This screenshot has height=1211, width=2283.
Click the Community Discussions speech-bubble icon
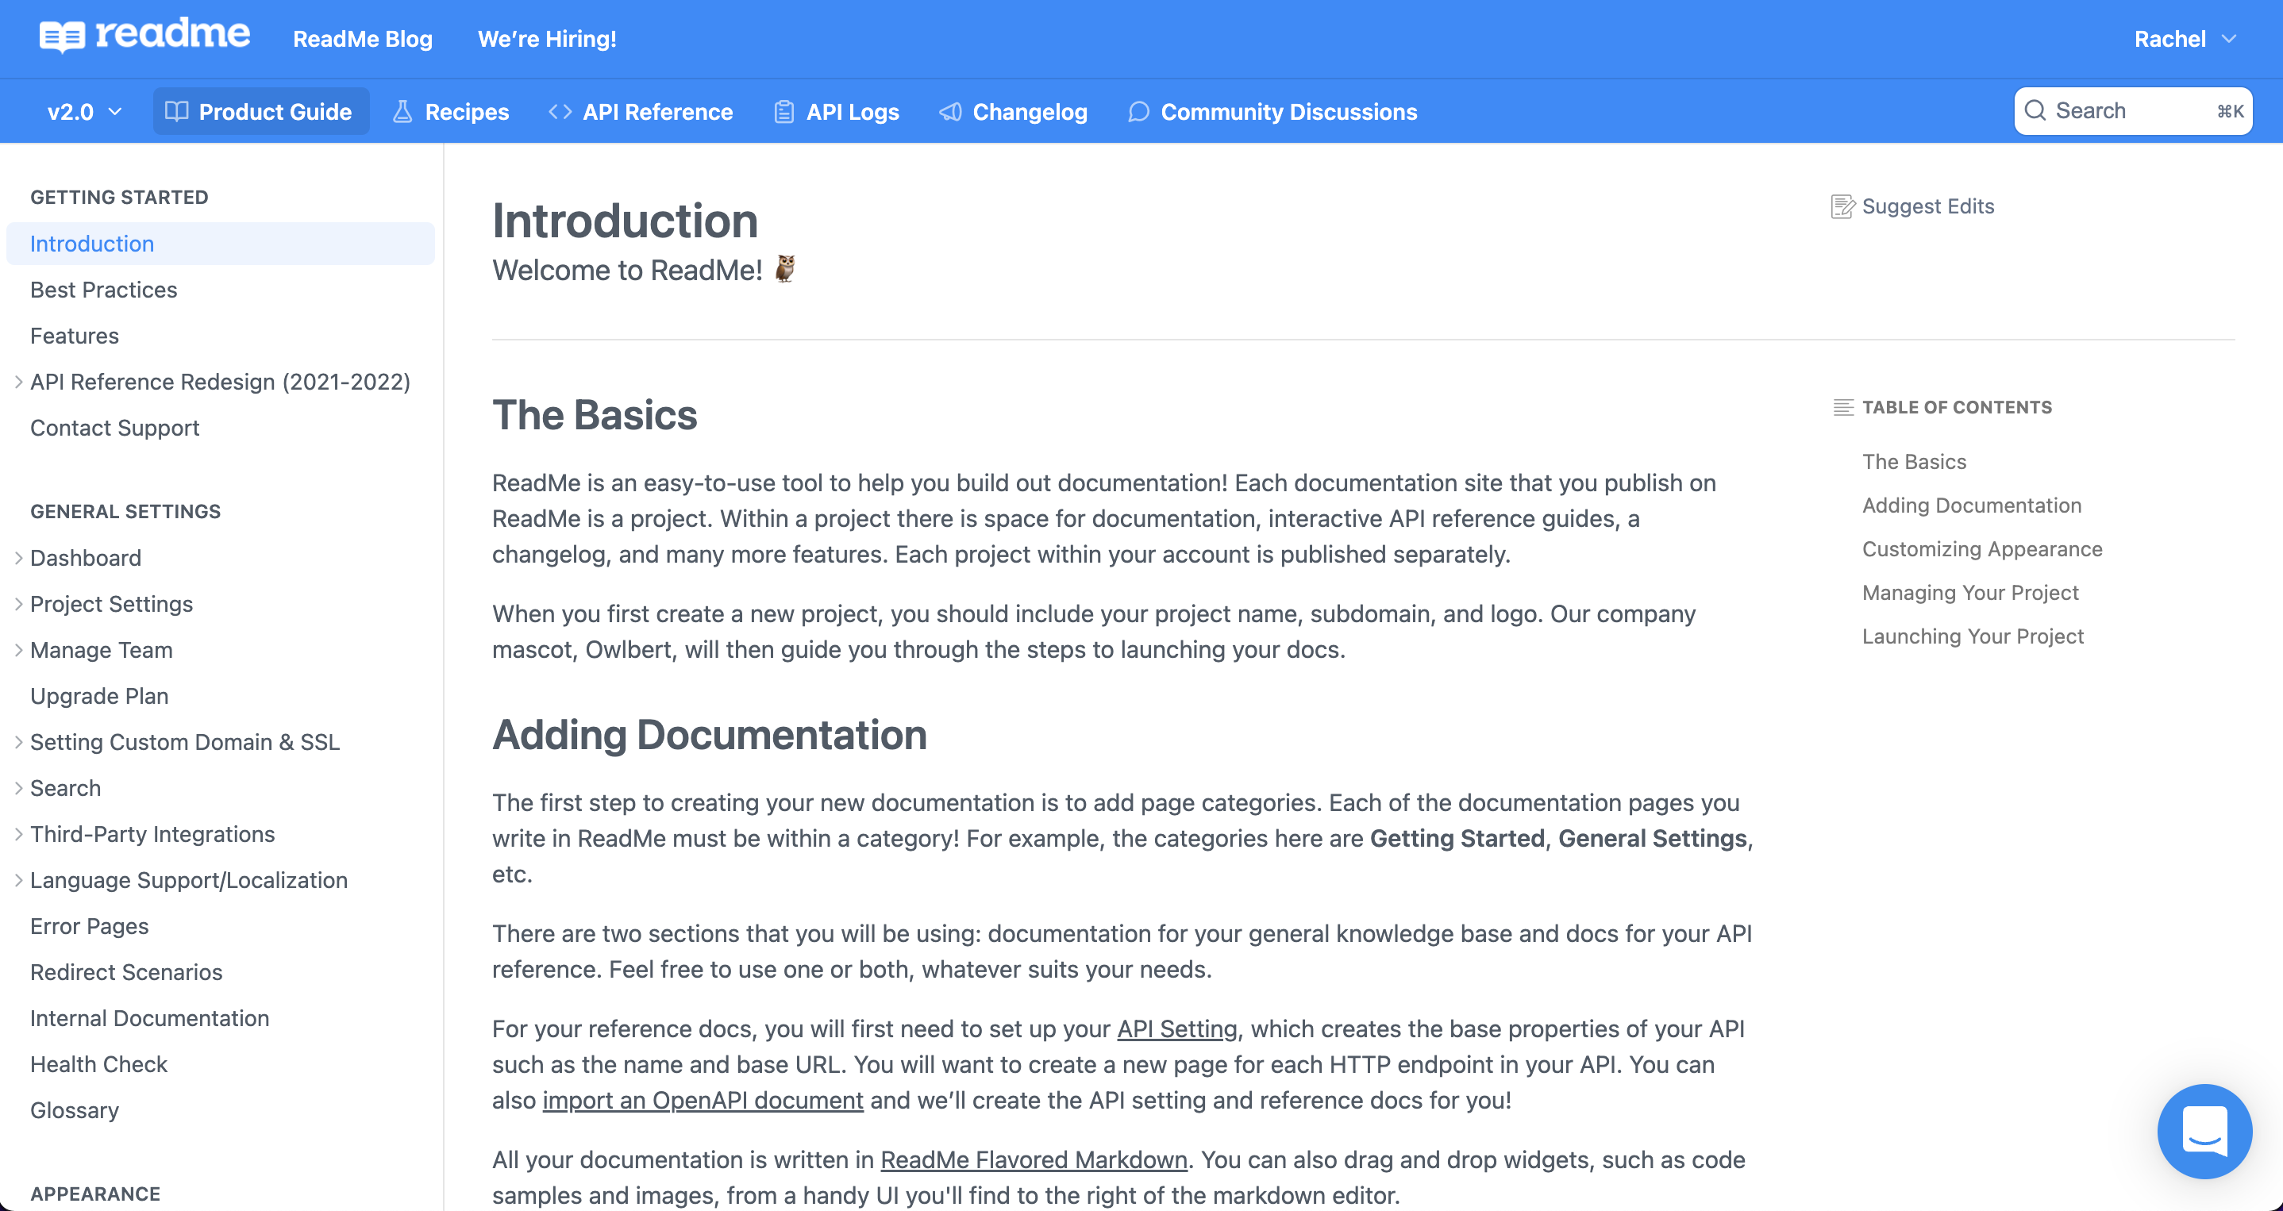pyautogui.click(x=1138, y=112)
